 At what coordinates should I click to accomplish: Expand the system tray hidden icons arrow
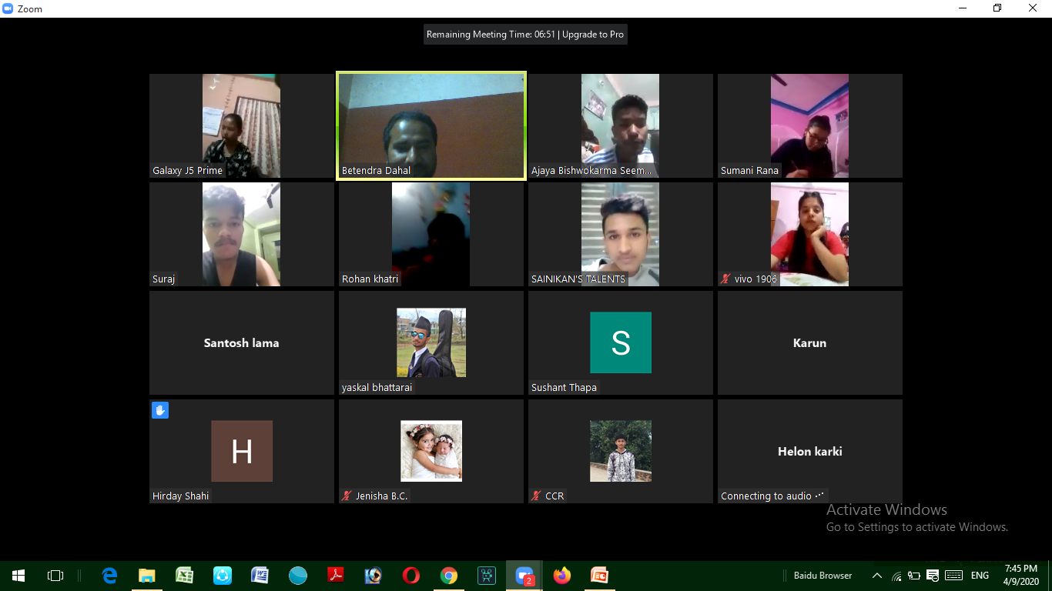click(876, 576)
